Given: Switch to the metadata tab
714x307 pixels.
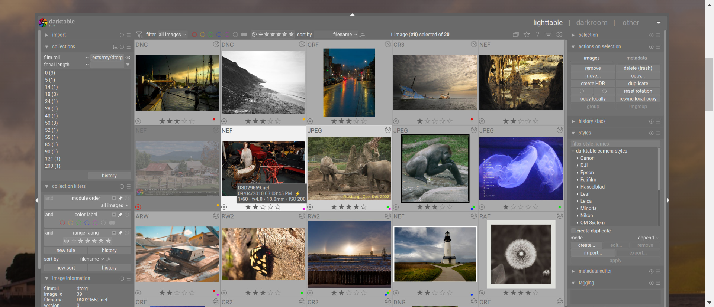Looking at the screenshot, I should tap(636, 58).
